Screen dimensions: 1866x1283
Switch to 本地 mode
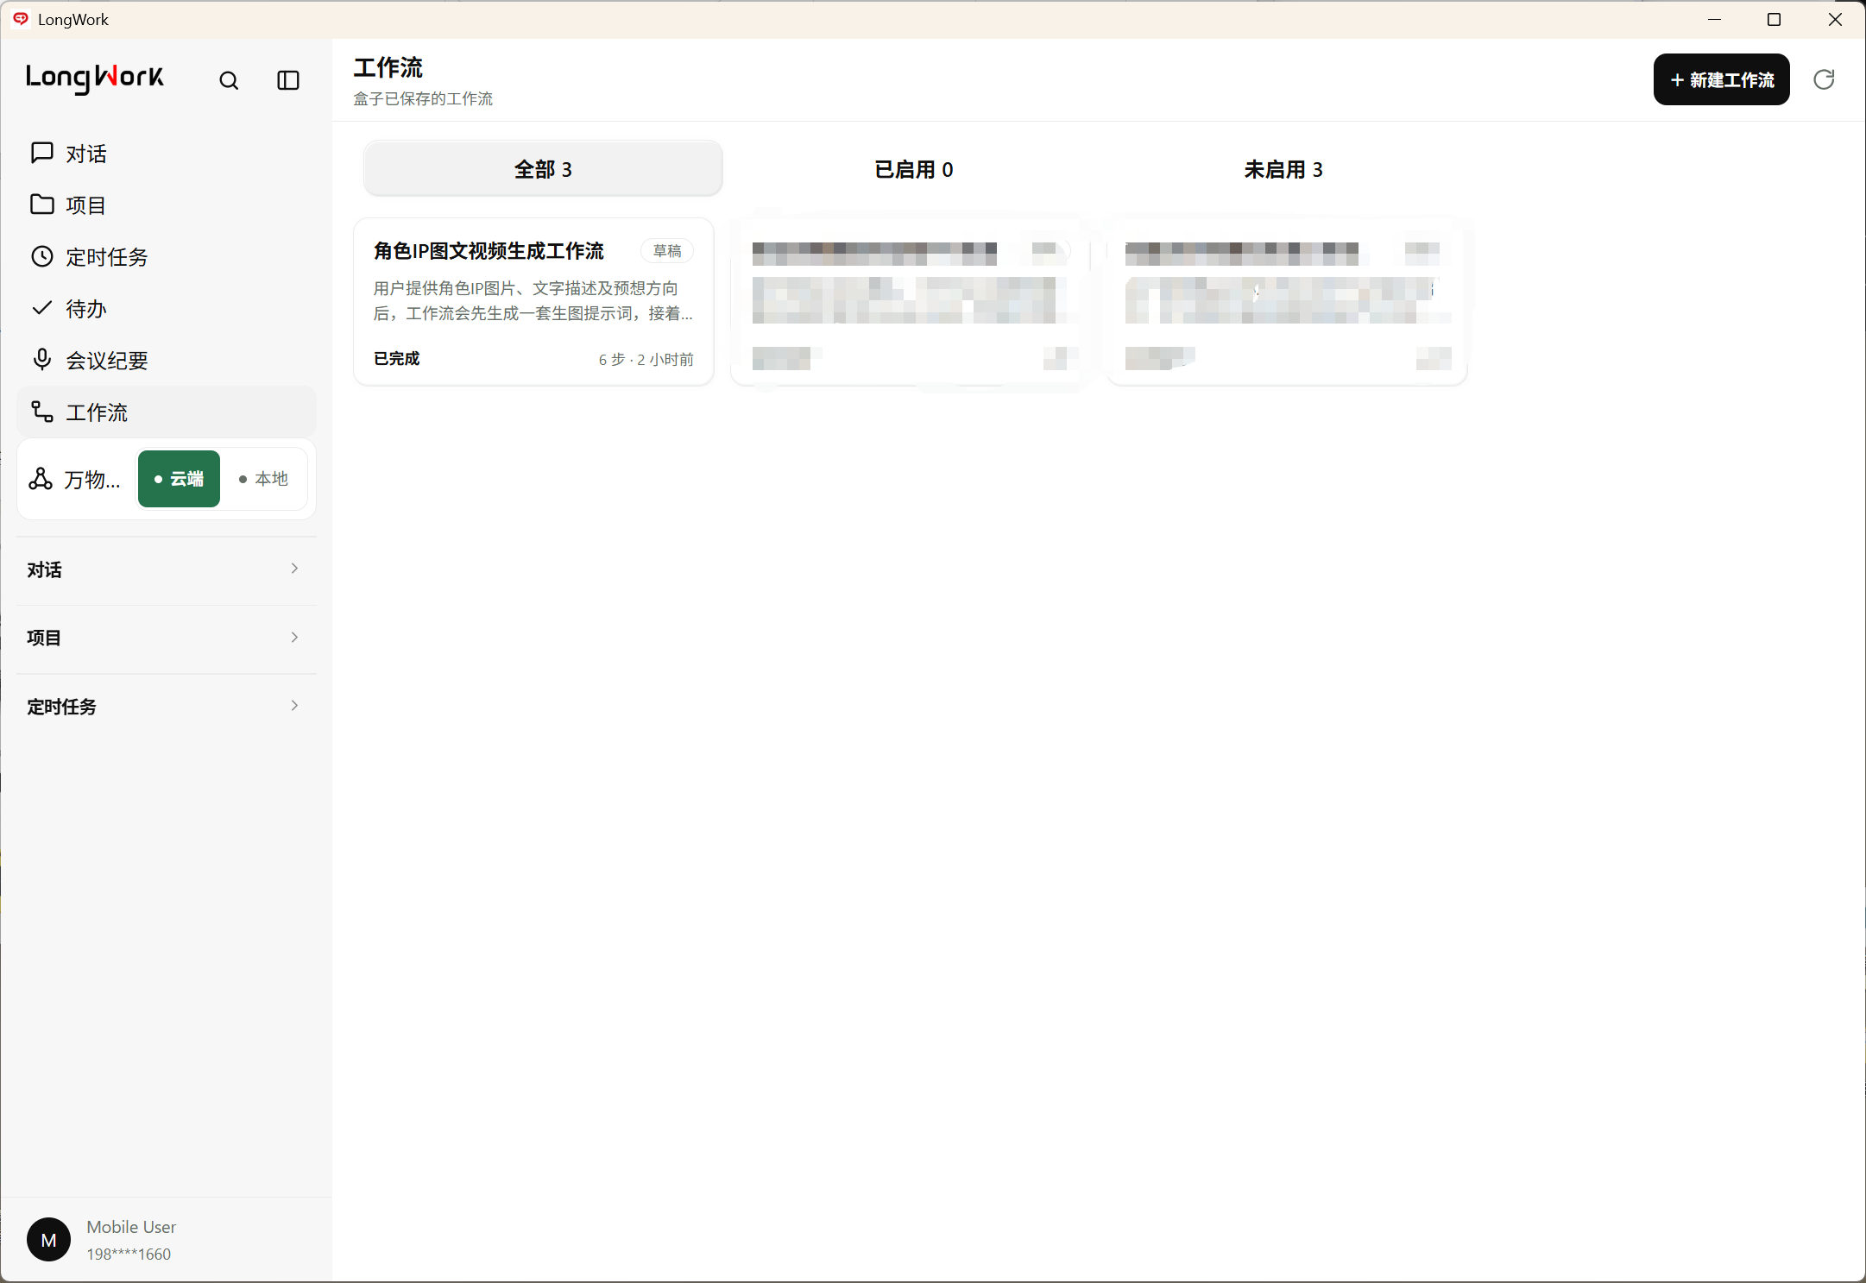coord(263,479)
